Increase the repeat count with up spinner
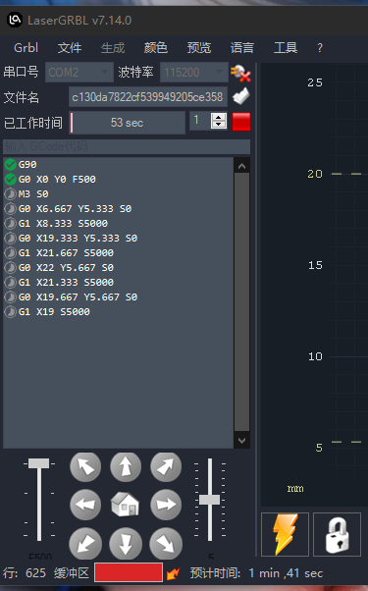Image resolution: width=368 pixels, height=591 pixels. pos(219,117)
